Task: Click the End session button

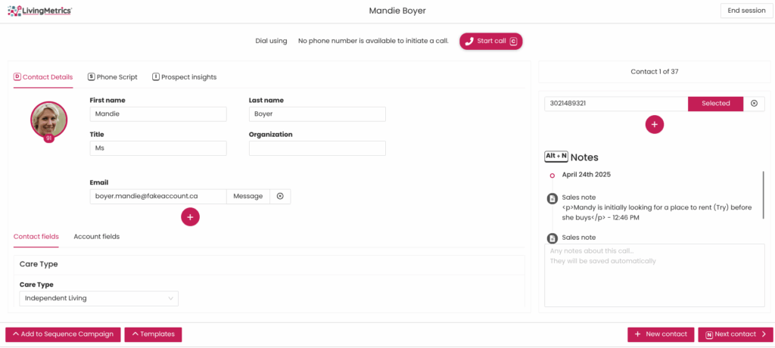Action: tap(746, 11)
